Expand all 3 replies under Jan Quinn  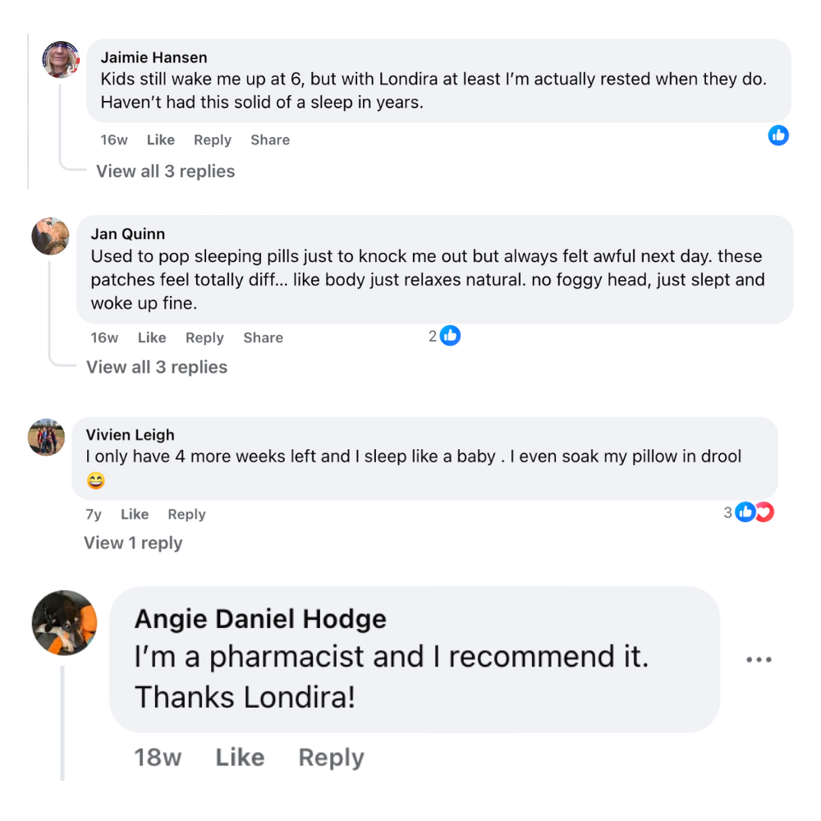tap(157, 367)
